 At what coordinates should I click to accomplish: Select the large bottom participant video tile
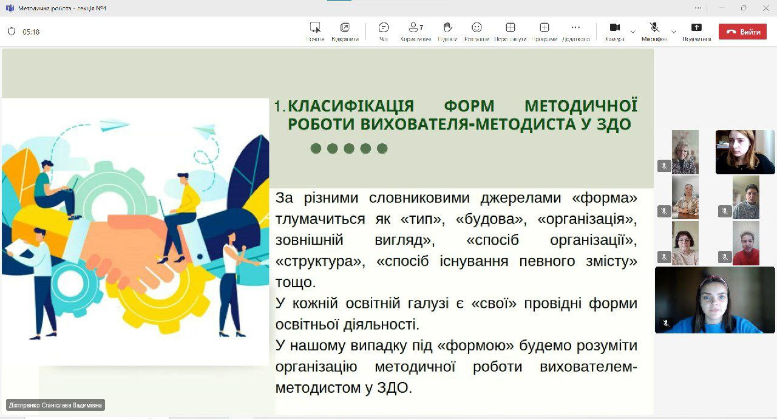click(x=714, y=300)
